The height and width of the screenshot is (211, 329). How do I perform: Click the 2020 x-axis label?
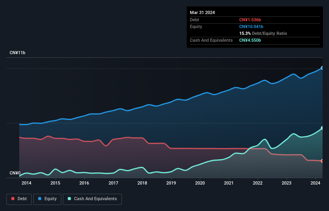click(200, 183)
